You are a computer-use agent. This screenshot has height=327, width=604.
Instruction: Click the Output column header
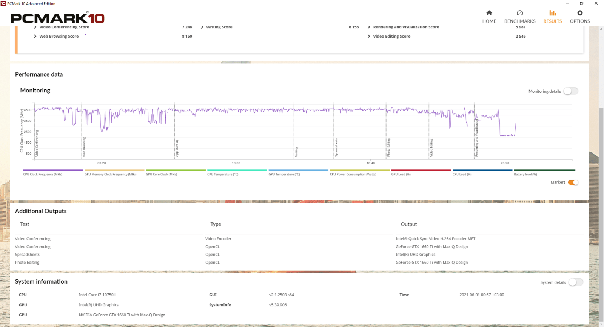pos(408,224)
